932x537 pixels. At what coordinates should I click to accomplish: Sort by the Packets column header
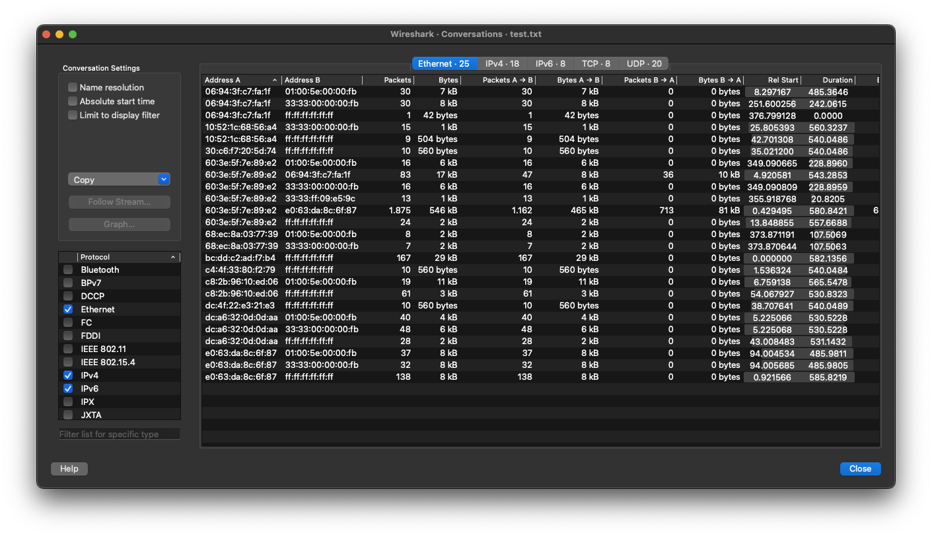click(x=388, y=80)
